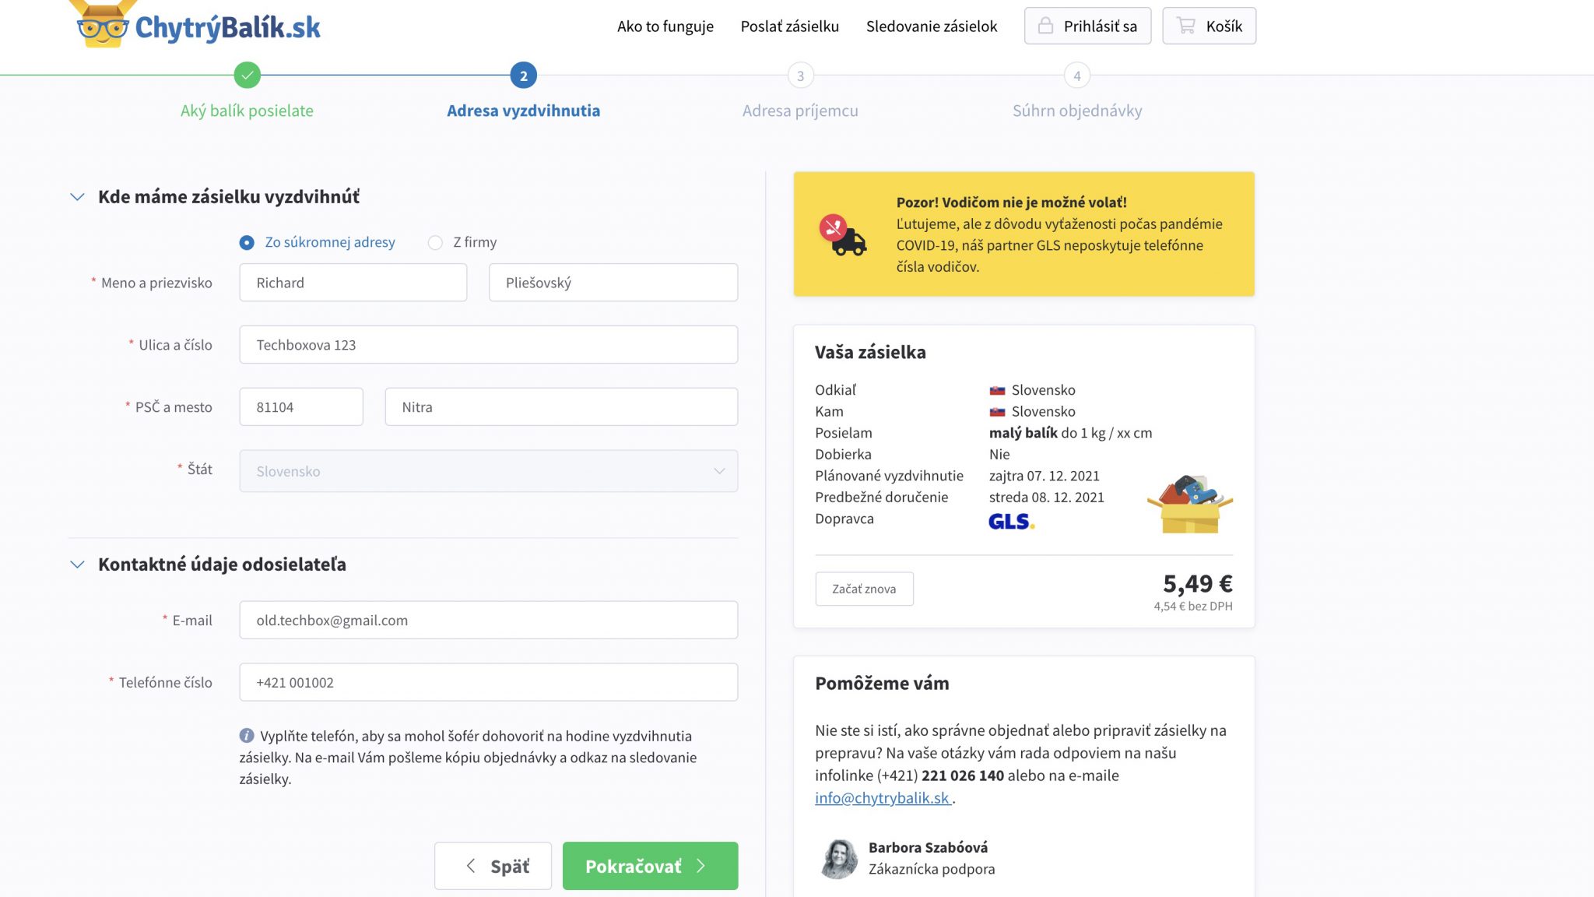Click step 2 circle in progress bar
The width and height of the screenshot is (1594, 897).
click(523, 76)
